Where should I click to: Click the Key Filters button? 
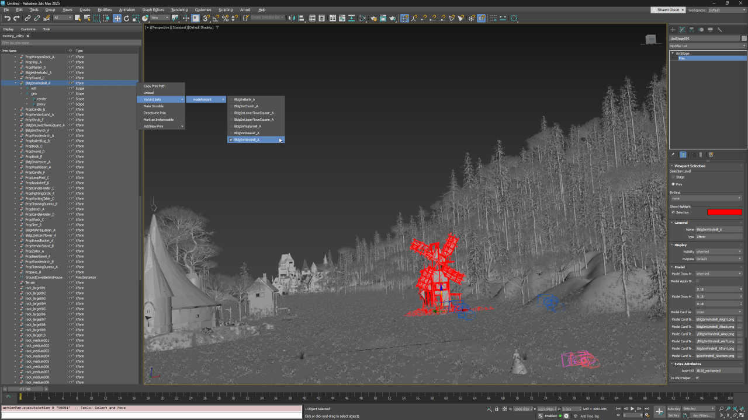click(702, 415)
